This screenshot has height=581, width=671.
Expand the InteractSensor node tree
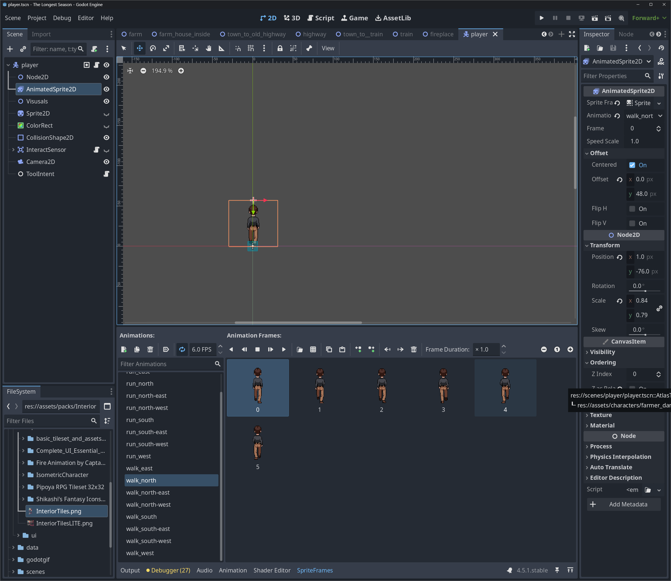click(13, 150)
